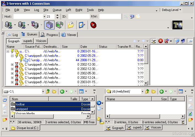This screenshot has width=195, height=137.
Task: Click the checklist options icon in toolbar
Action: (82, 25)
